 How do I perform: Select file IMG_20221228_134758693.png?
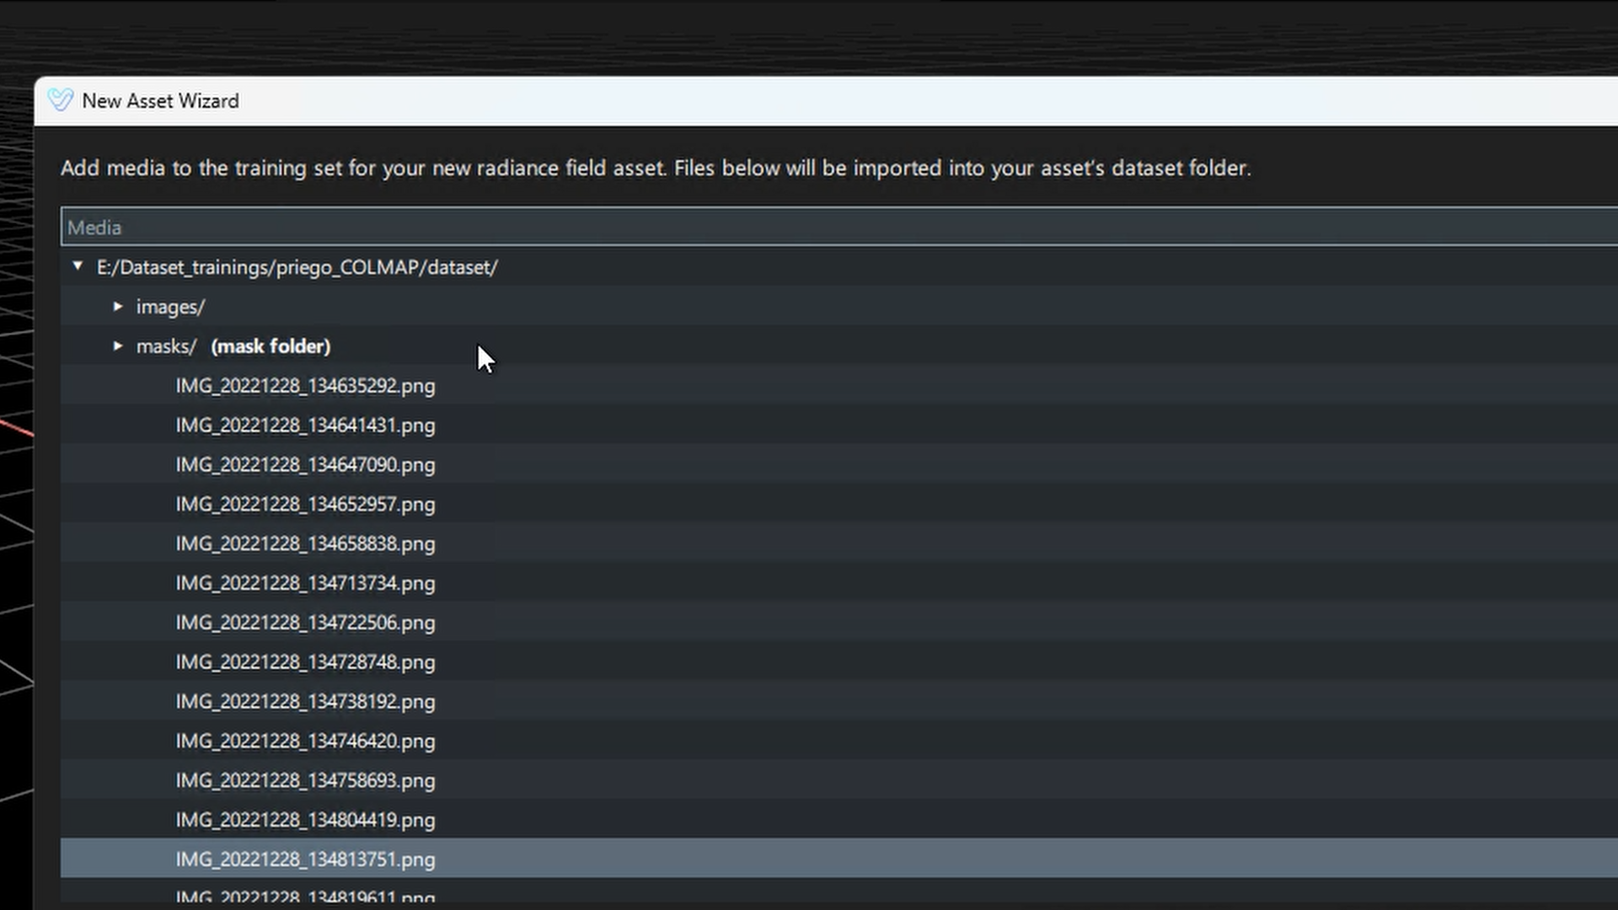(305, 781)
